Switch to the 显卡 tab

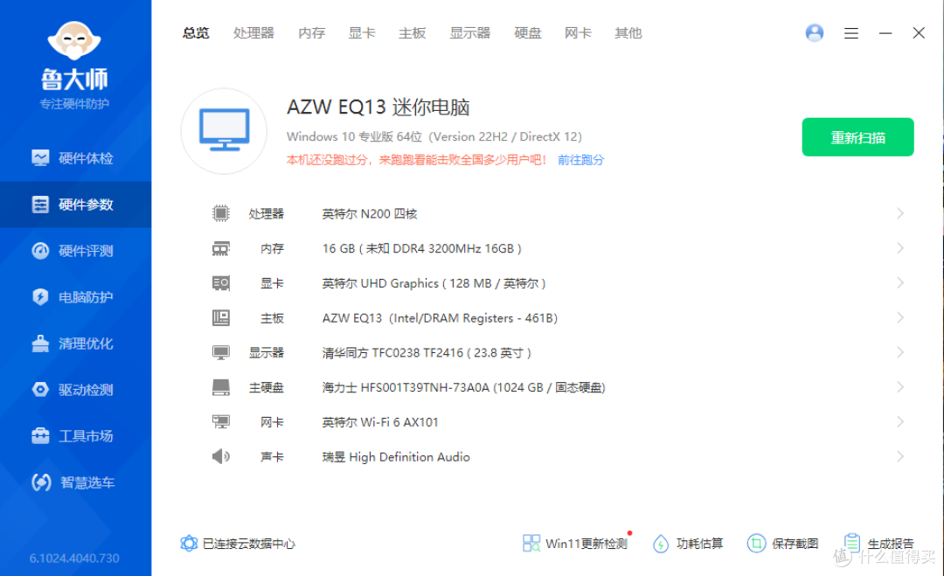(x=362, y=33)
